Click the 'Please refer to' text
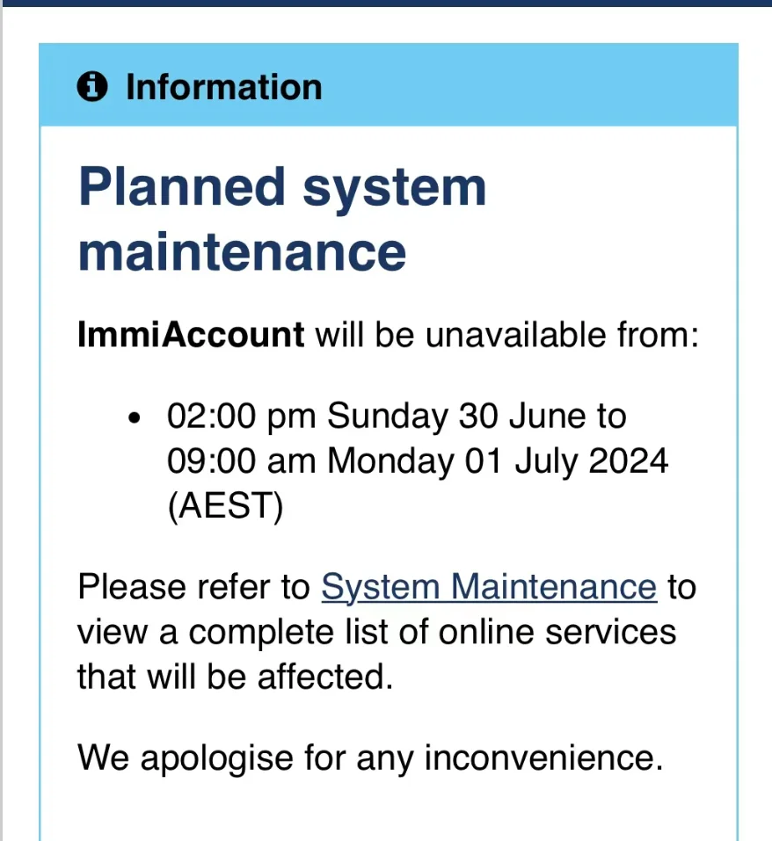This screenshot has width=772, height=841. point(194,587)
